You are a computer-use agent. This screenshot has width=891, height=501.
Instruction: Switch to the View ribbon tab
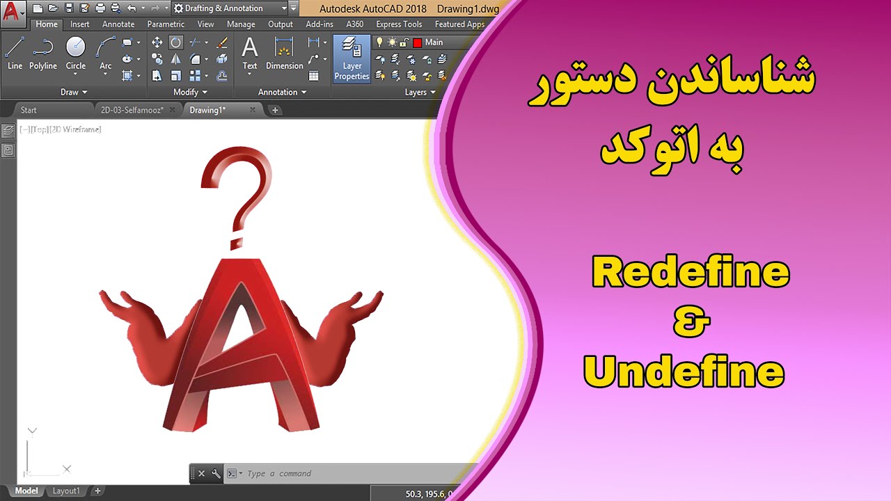tap(205, 24)
